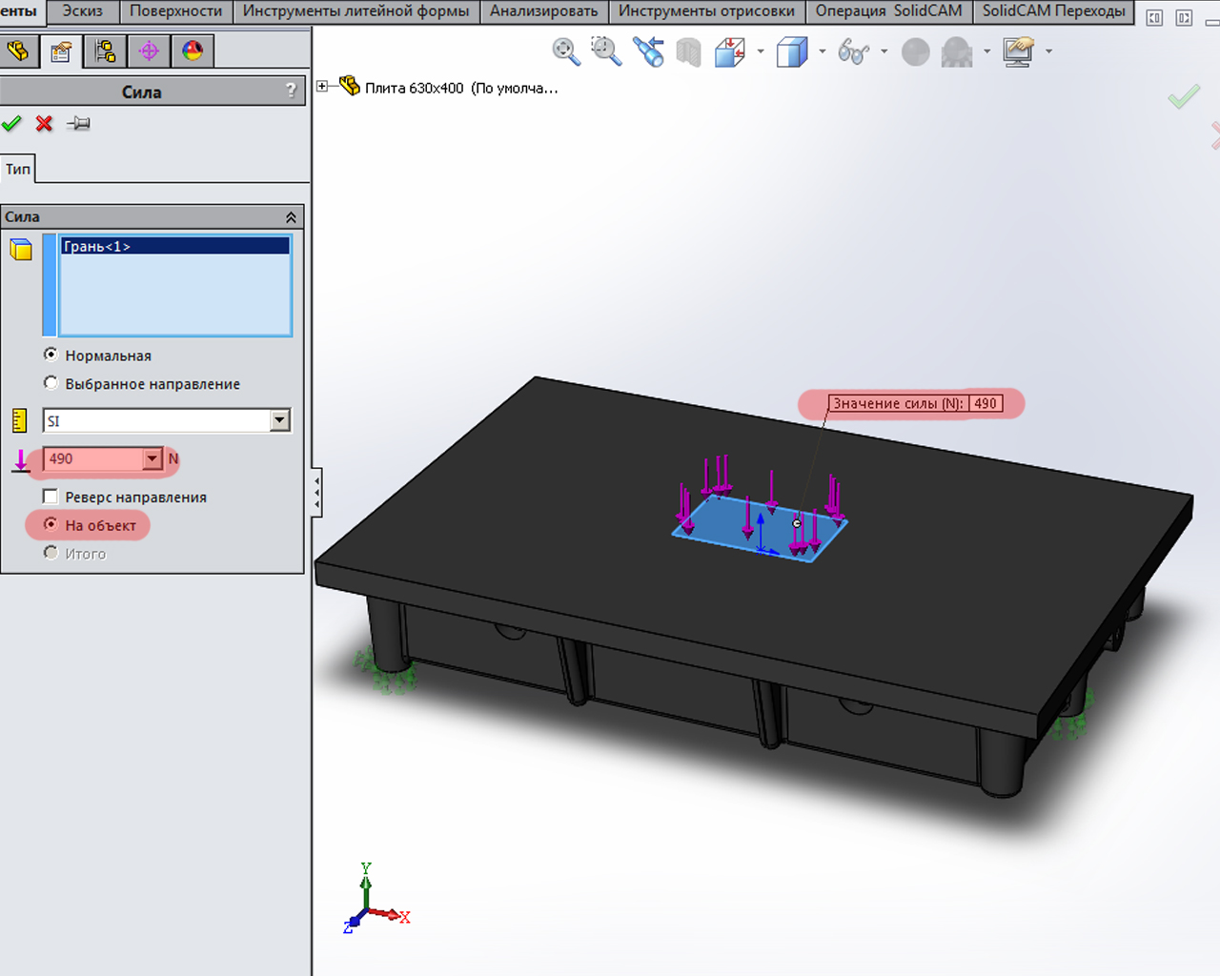Click the View Settings monitor icon

tap(1018, 51)
